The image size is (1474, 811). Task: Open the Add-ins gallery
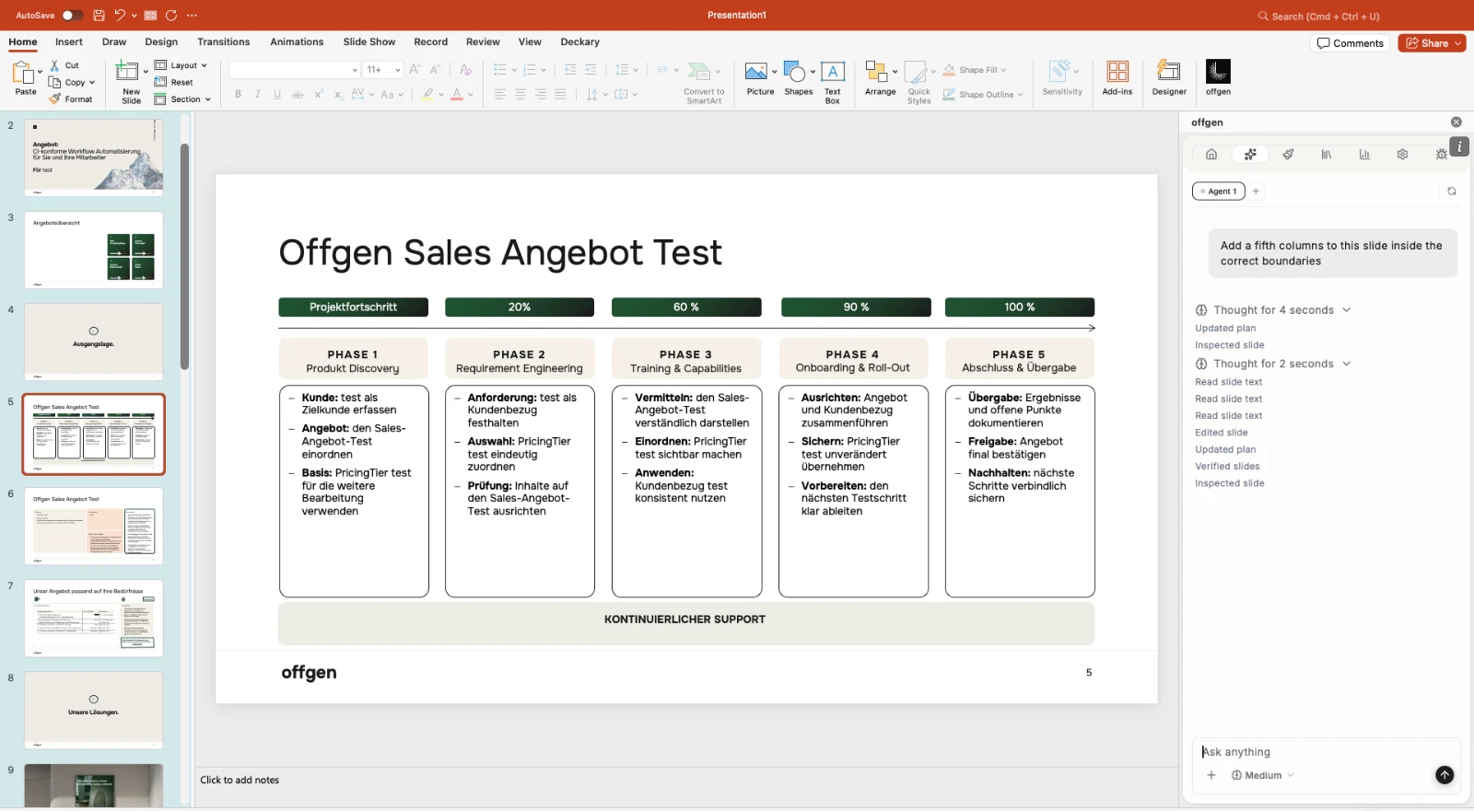point(1117,77)
